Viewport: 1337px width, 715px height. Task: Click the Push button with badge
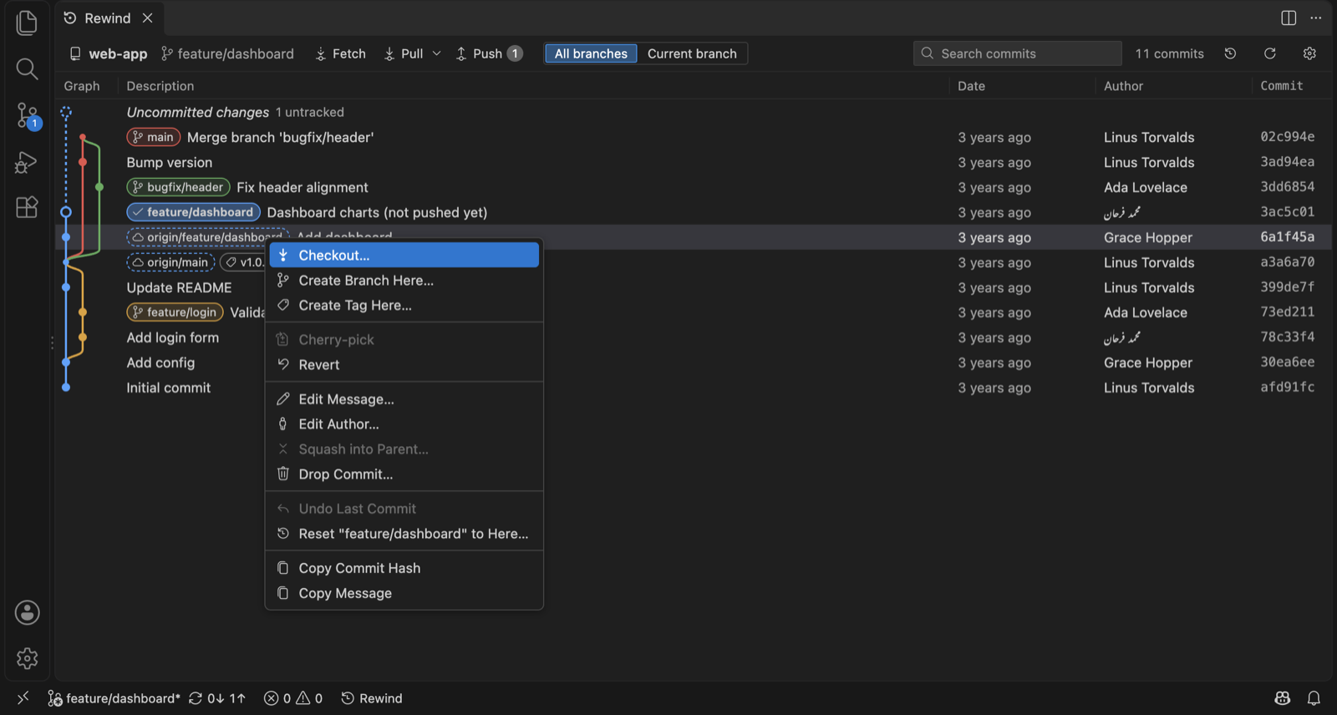point(489,53)
